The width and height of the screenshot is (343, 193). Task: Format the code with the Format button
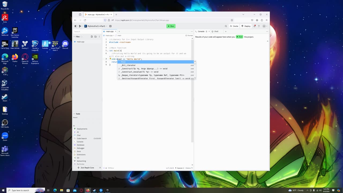click(189, 35)
